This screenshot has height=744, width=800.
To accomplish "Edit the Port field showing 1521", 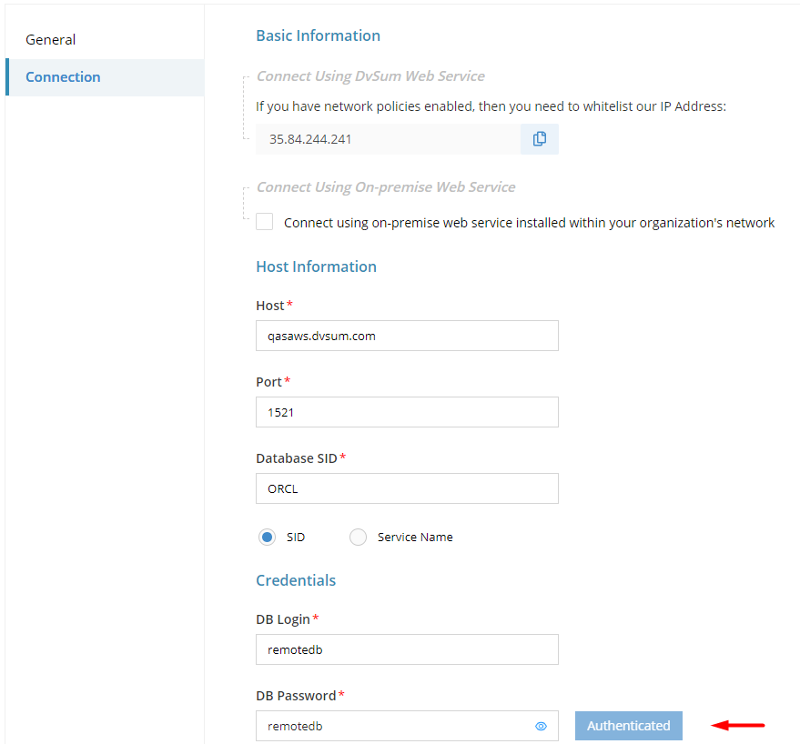I will [x=407, y=412].
